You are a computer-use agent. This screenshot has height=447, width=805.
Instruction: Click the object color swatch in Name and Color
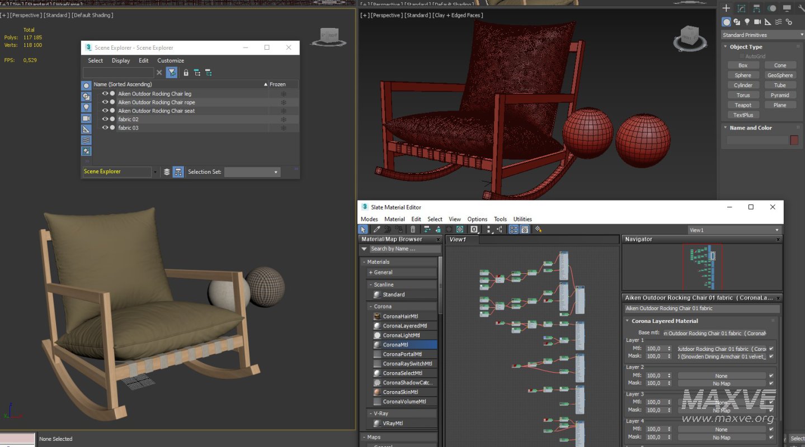pyautogui.click(x=794, y=140)
